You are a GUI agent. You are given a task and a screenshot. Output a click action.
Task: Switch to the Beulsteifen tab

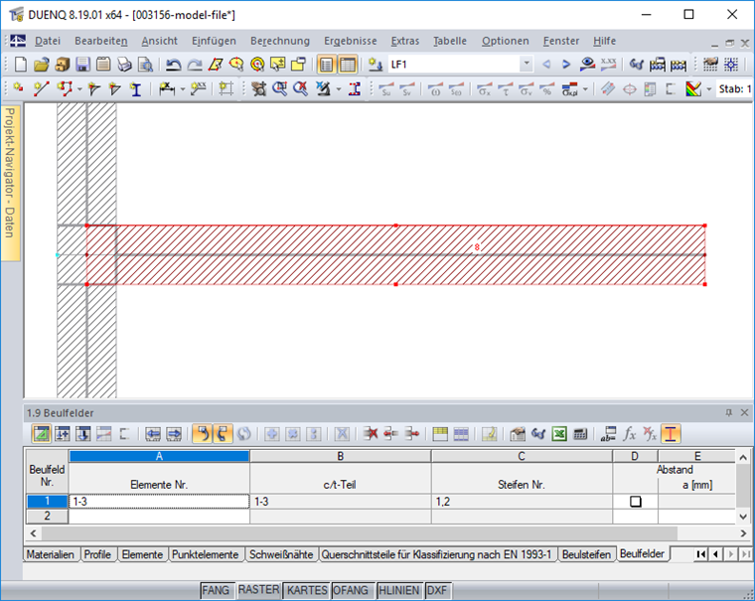[586, 554]
